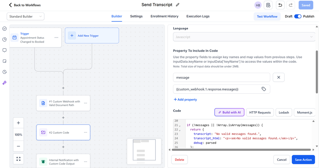Open the notes icon beside the avatar
Image resolution: width=319 pixels, height=168 pixels.
pos(268,5)
